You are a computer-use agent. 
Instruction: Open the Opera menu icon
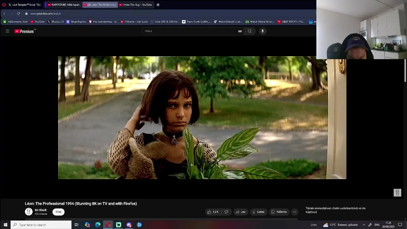4,5
